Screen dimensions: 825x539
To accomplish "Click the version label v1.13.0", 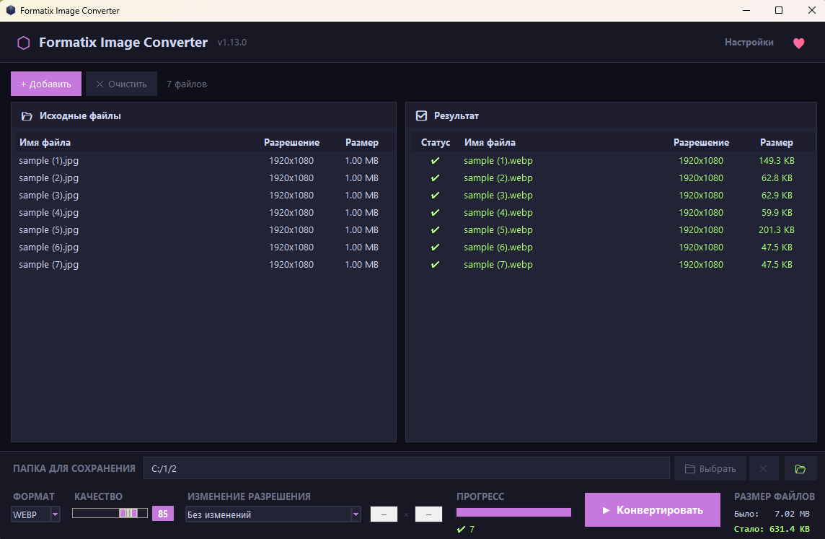I will click(x=232, y=43).
